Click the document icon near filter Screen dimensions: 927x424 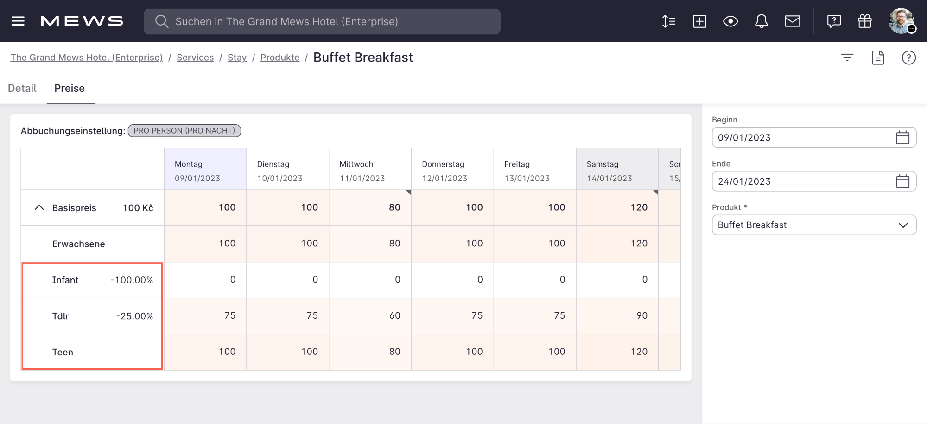tap(878, 58)
